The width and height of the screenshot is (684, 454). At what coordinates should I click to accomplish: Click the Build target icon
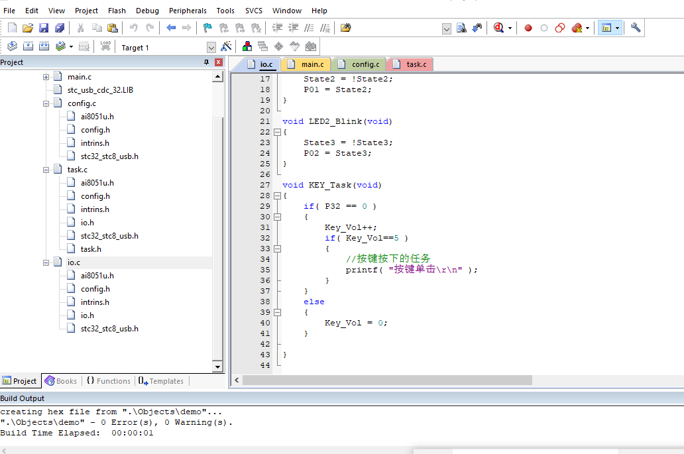[x=28, y=46]
